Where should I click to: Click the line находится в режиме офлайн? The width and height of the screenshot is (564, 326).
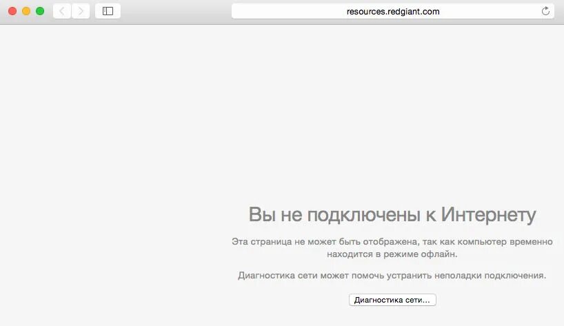coord(392,254)
